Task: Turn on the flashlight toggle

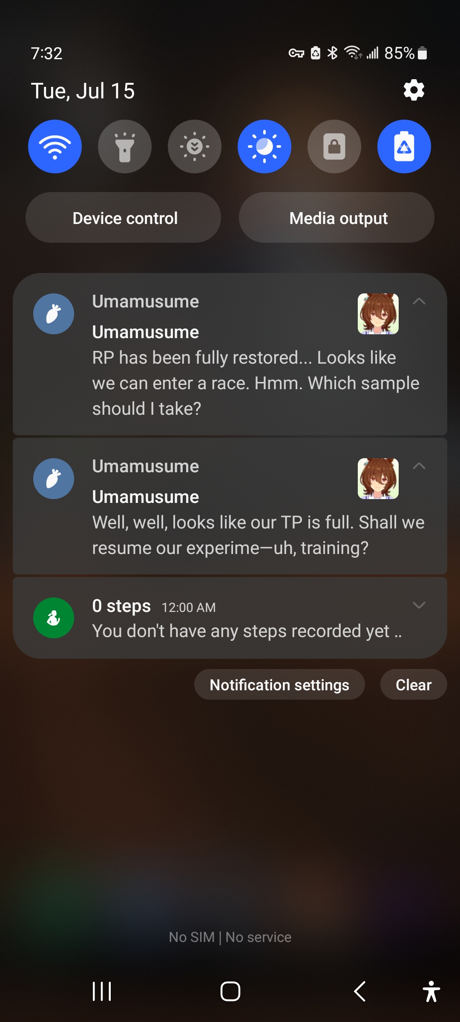Action: click(x=125, y=146)
